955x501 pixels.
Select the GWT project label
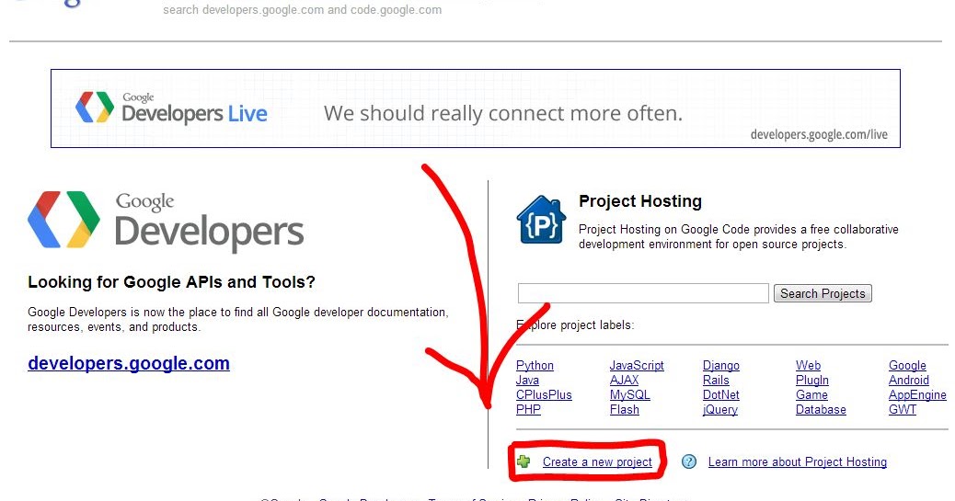click(903, 409)
